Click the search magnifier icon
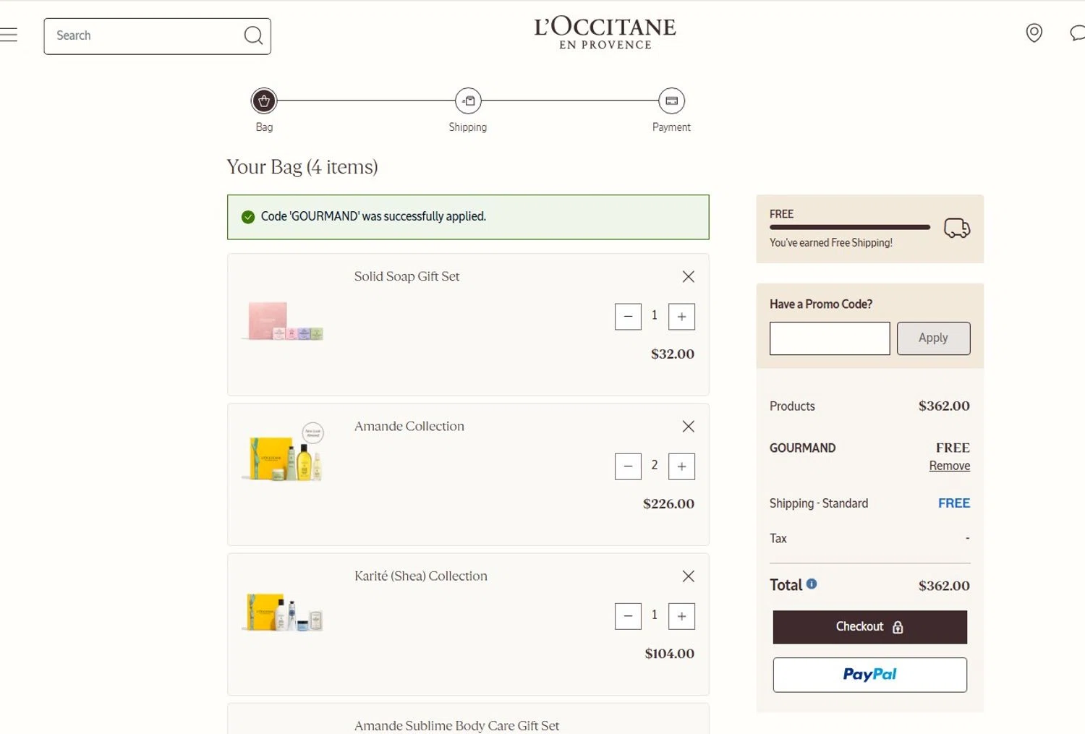This screenshot has width=1085, height=734. pos(253,35)
